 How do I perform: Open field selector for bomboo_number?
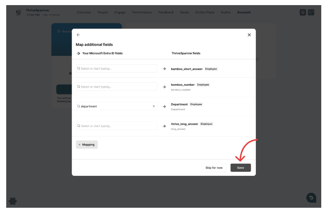(117, 87)
